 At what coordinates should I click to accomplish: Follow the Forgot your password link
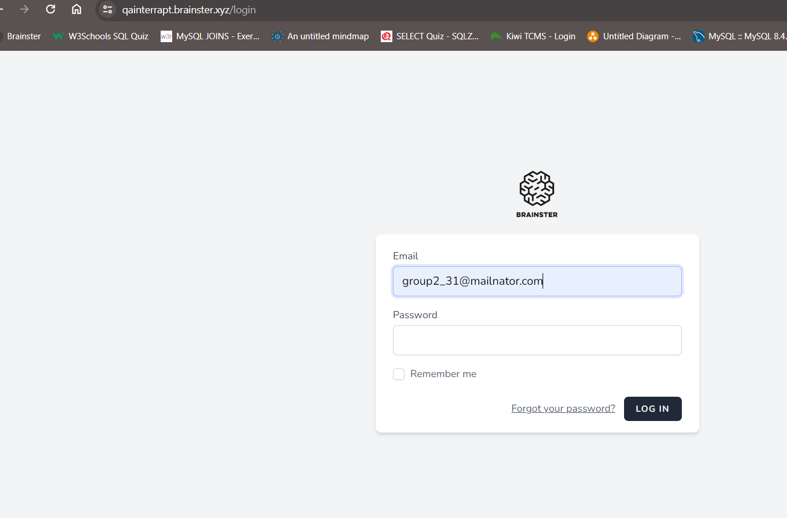[x=563, y=409]
